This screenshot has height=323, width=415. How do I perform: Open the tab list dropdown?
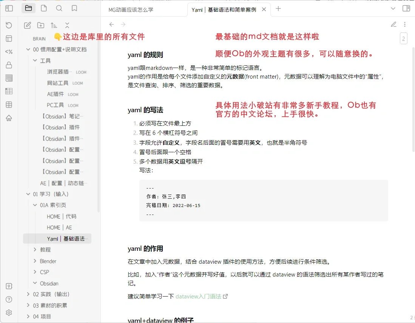(x=393, y=8)
